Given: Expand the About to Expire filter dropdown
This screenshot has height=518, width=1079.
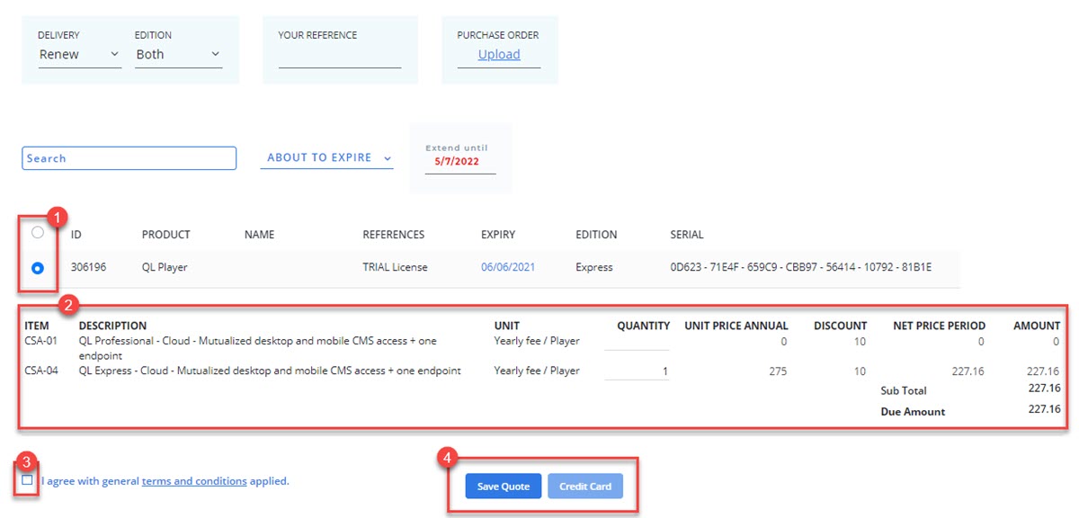Looking at the screenshot, I should pos(326,157).
